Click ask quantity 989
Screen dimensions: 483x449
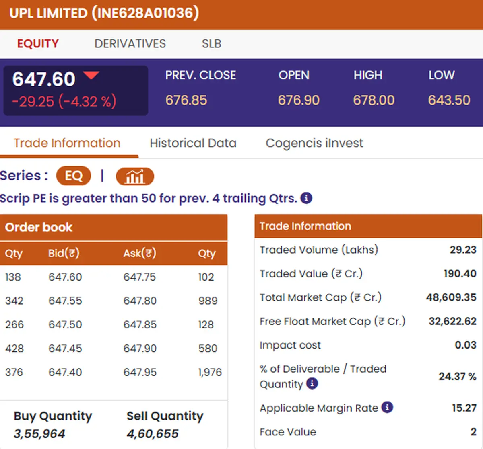point(208,301)
